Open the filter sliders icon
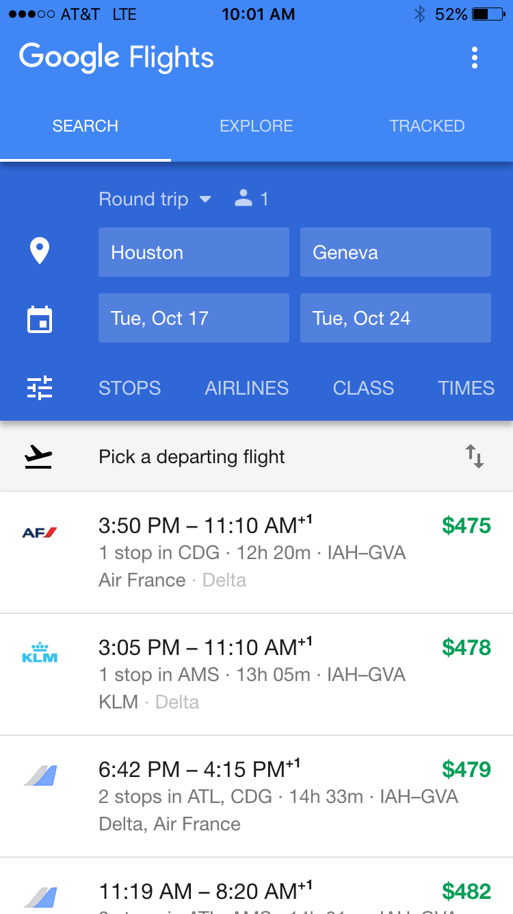 pos(40,388)
